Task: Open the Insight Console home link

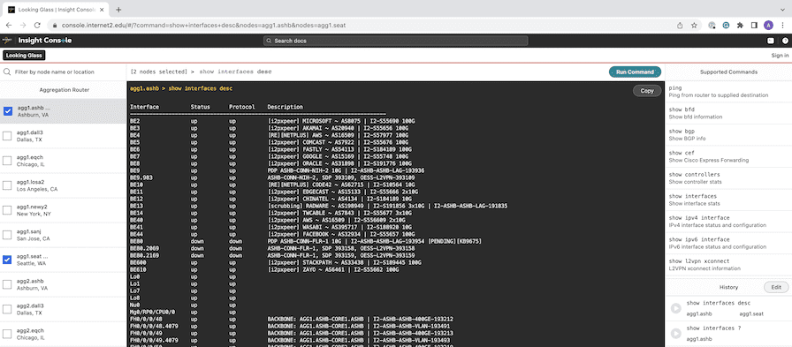Action: (x=44, y=41)
